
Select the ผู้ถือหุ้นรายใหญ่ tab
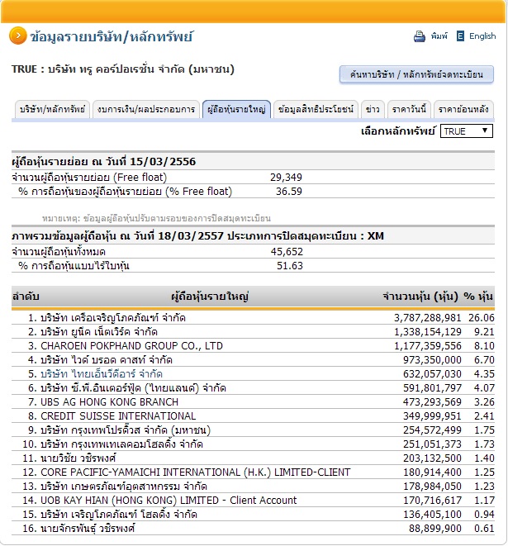(236, 109)
